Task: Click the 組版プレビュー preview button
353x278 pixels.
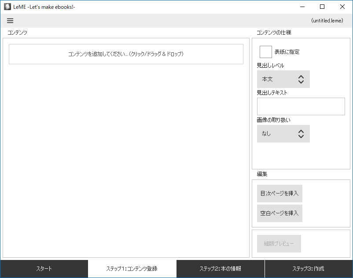Action: pos(279,243)
